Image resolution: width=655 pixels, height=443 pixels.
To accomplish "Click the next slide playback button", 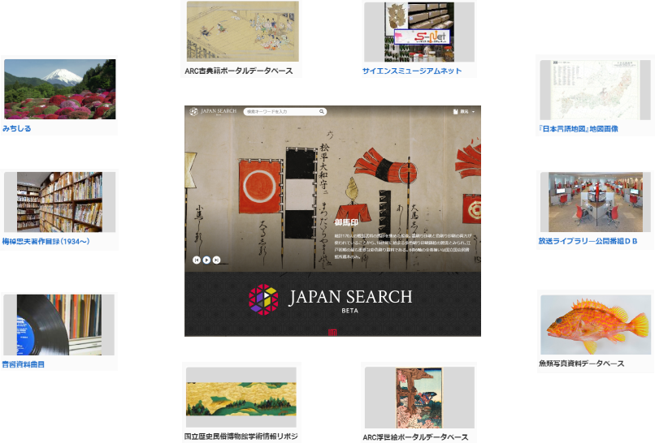I will click(x=216, y=260).
